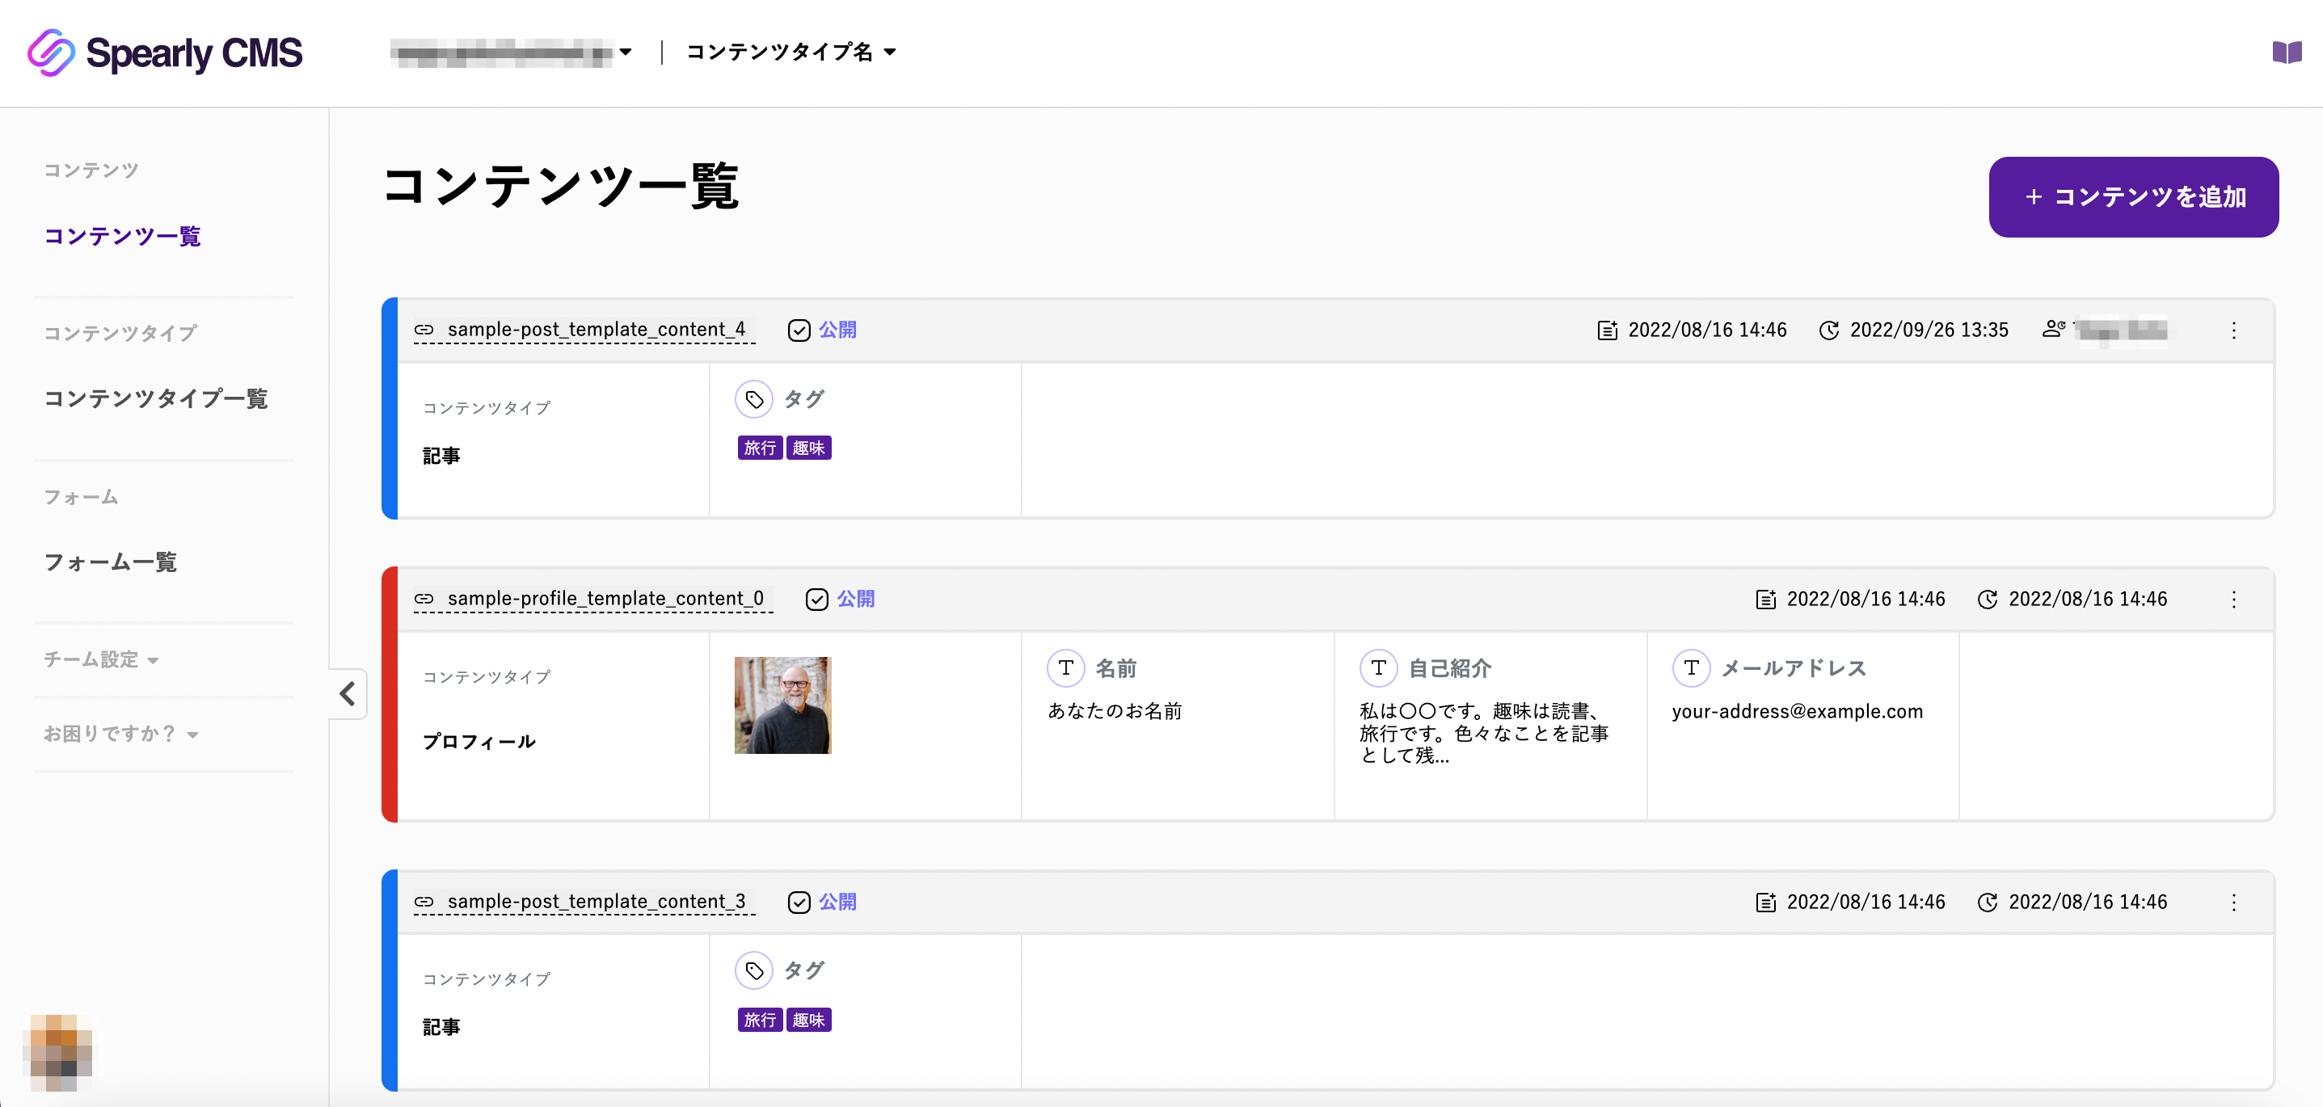Open more options menu for sample-post_template_content_3

pos(2234,902)
